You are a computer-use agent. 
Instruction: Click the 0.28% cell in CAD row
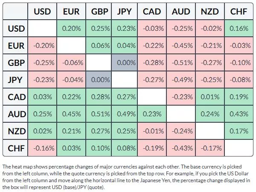click(x=99, y=97)
